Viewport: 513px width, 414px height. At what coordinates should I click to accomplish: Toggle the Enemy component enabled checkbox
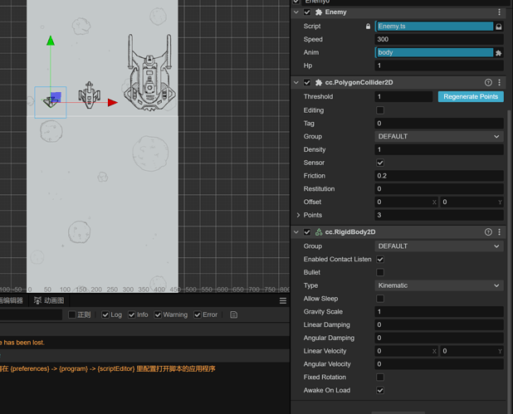tap(307, 12)
